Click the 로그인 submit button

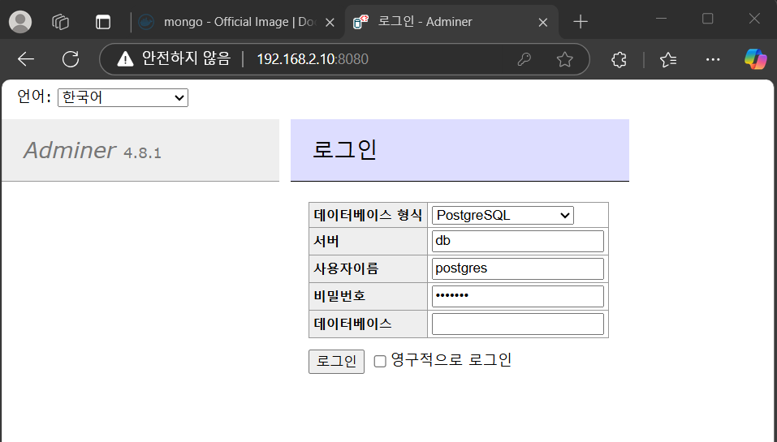[x=336, y=362]
